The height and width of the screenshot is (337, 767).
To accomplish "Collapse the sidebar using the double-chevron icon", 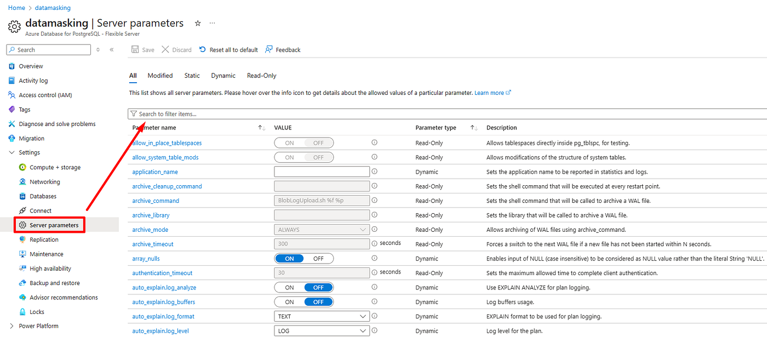I will 112,50.
